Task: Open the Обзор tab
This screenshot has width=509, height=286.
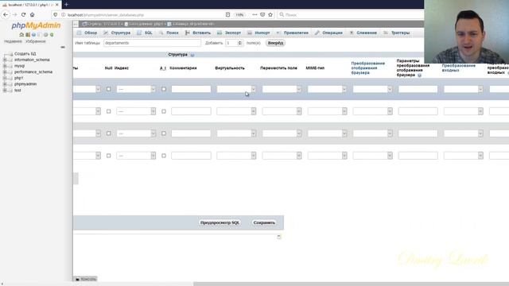Action: [87, 33]
